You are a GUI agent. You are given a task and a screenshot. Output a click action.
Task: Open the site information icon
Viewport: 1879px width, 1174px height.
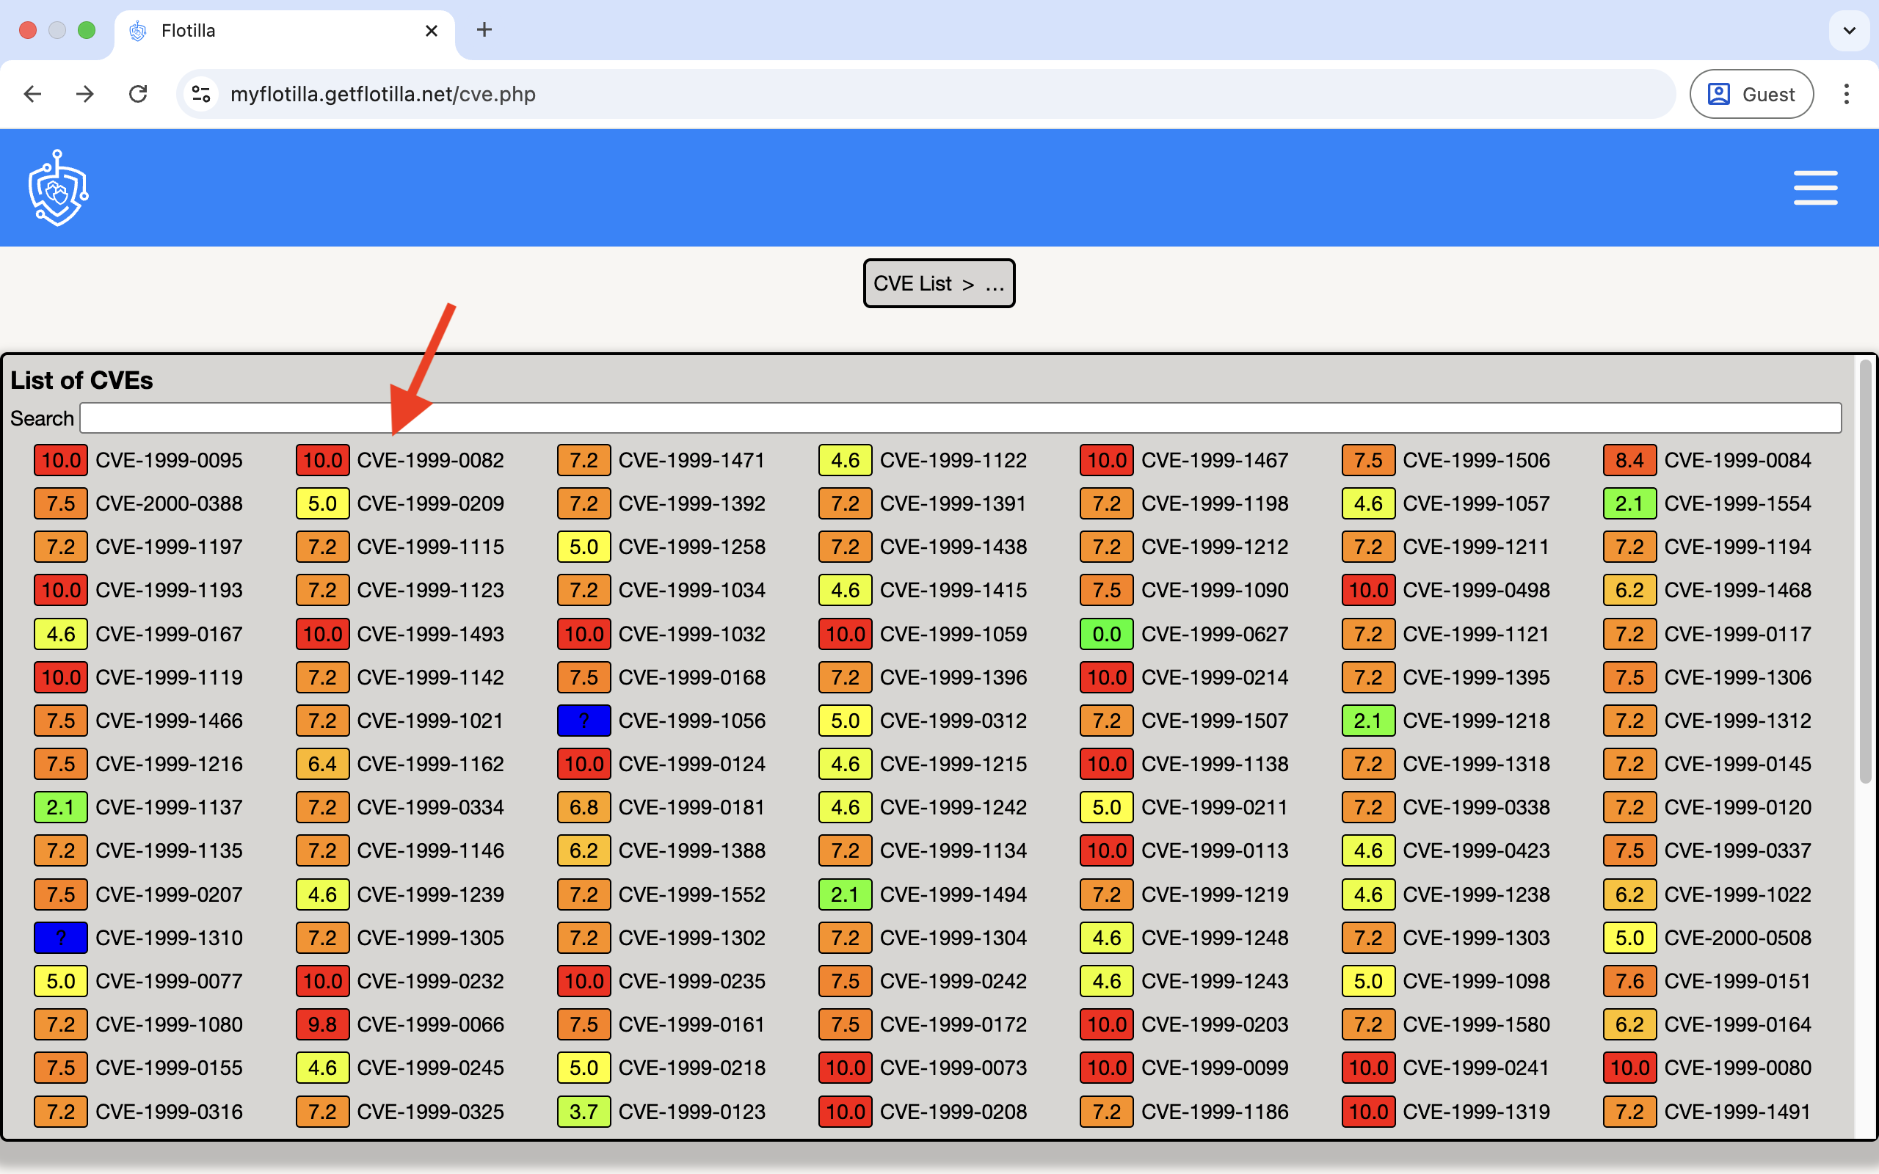201,94
